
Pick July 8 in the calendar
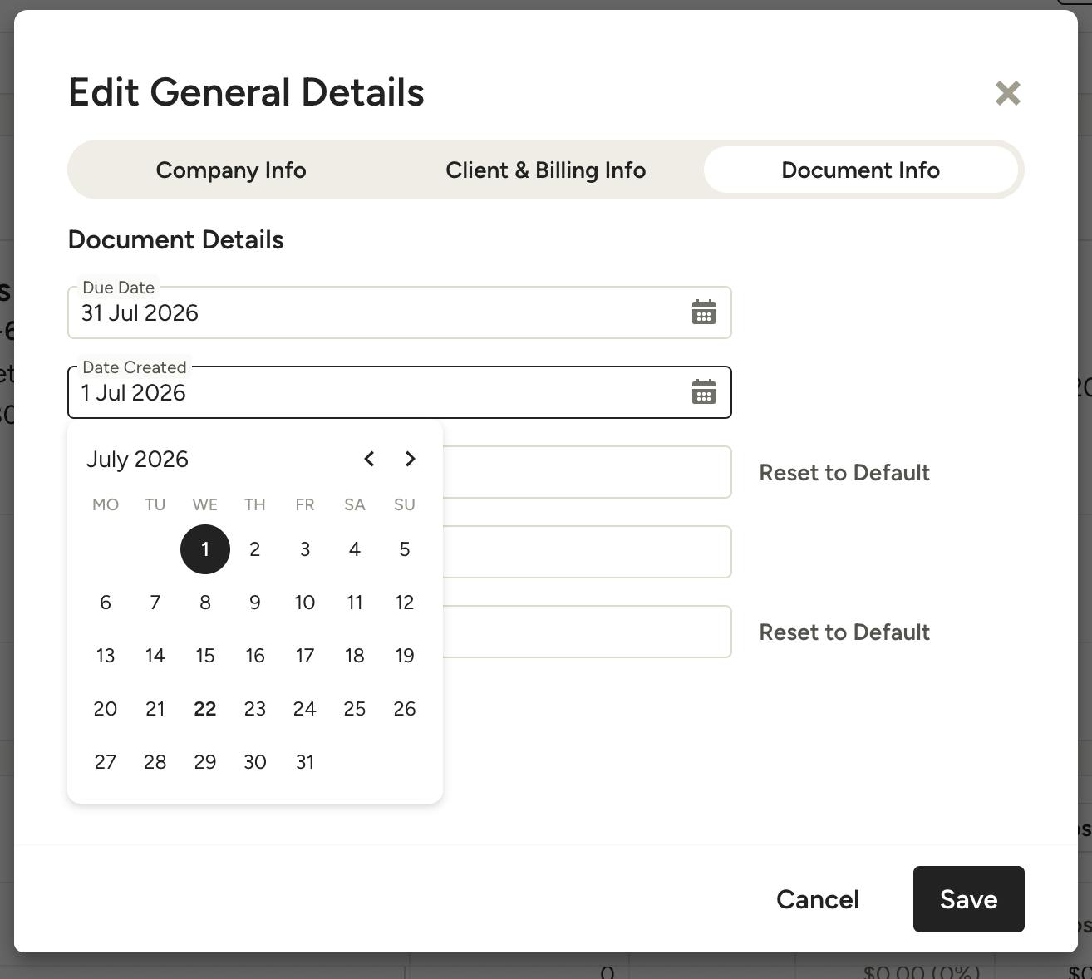point(205,603)
